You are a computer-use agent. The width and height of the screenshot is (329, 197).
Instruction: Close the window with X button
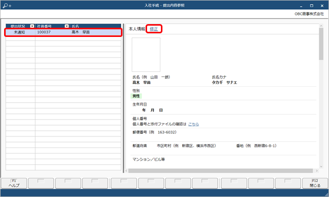pos(322,6)
